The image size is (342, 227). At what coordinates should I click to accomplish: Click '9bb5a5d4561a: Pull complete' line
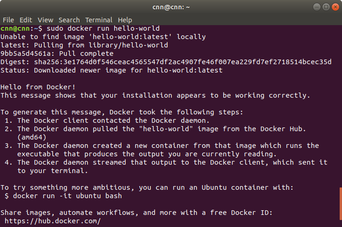point(57,53)
